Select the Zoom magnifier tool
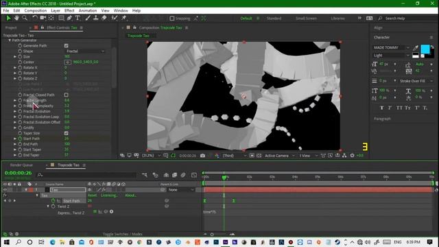Viewport: 439px width, 247px height. (25, 19)
